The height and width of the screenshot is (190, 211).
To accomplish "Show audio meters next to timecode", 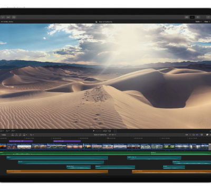I will 116,131.
